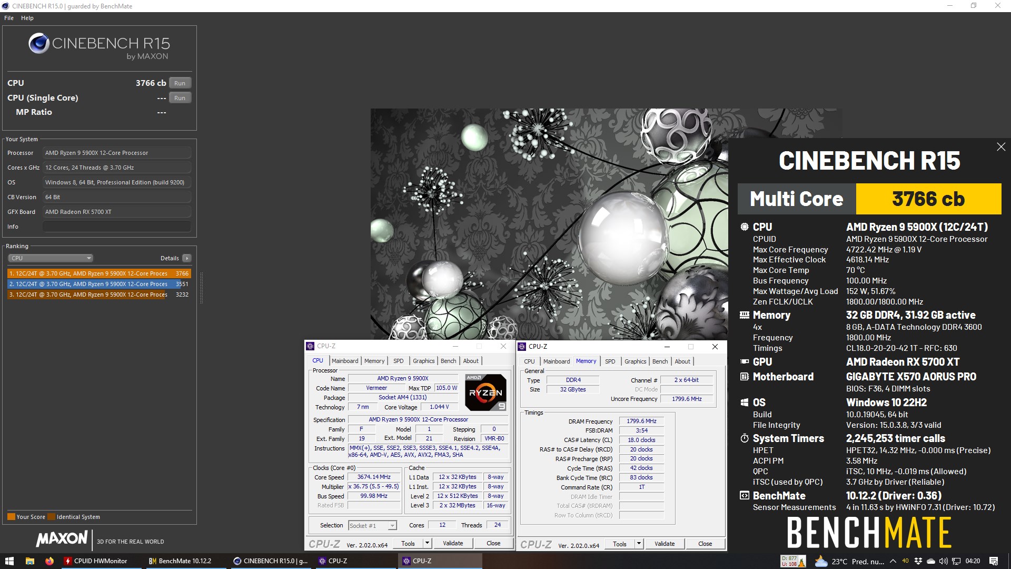Show hidden system tray icons

pyautogui.click(x=893, y=561)
